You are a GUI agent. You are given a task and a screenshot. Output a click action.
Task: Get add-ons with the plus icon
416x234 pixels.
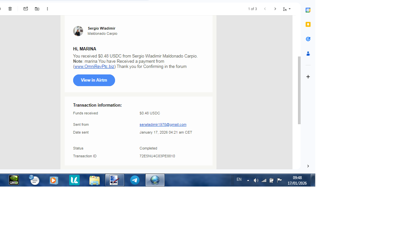(308, 77)
